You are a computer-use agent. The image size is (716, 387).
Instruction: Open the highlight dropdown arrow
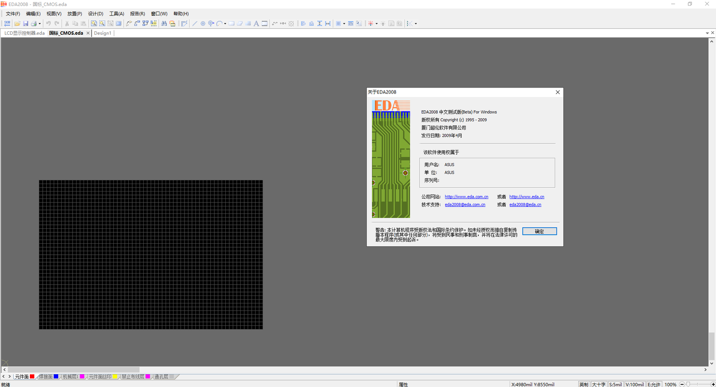[x=376, y=23]
